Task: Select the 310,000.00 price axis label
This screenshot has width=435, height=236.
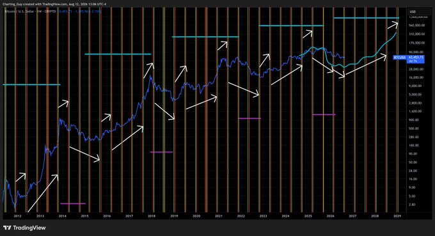Action: pos(417,34)
